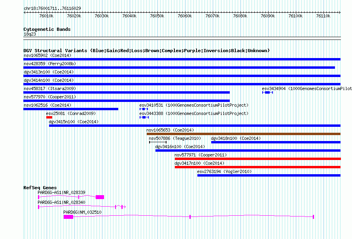Click the 76110k ruler label
Viewport: 352px width, 239px height.
tap(323, 16)
